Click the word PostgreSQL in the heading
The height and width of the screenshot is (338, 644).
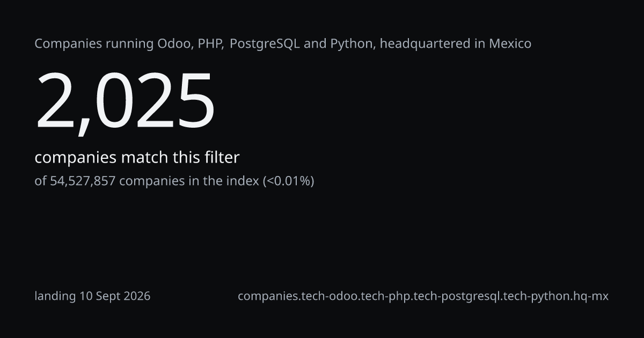[265, 44]
